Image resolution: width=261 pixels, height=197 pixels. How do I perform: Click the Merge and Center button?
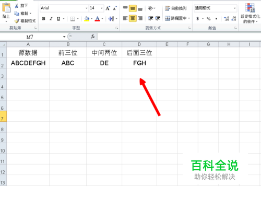pos(176,18)
